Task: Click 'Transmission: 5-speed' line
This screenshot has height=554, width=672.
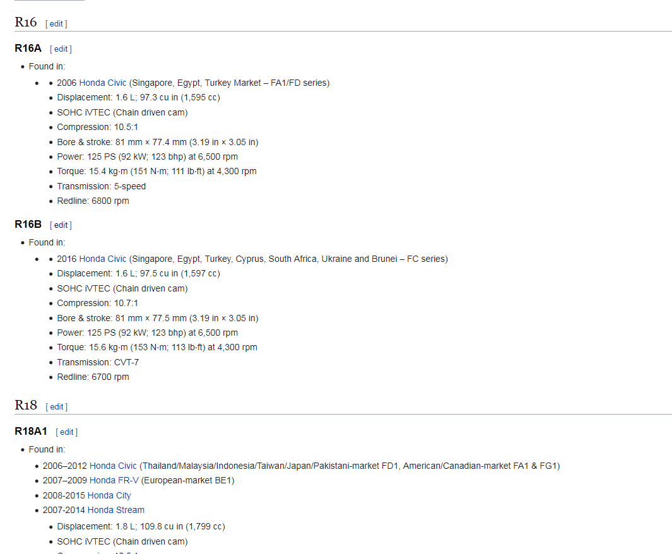Action: pos(101,186)
